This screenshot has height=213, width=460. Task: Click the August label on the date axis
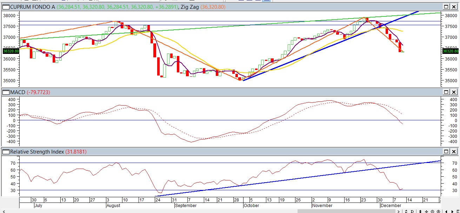(113, 206)
